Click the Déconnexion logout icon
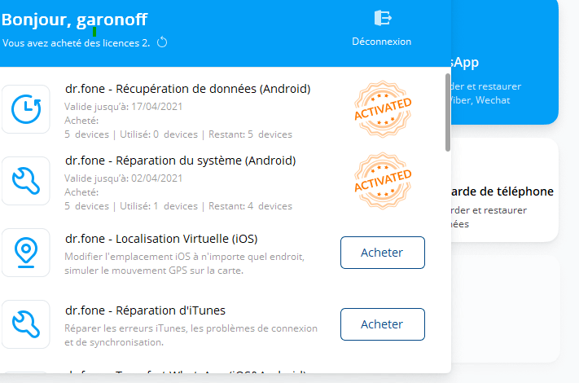This screenshot has height=383, width=579. click(383, 18)
